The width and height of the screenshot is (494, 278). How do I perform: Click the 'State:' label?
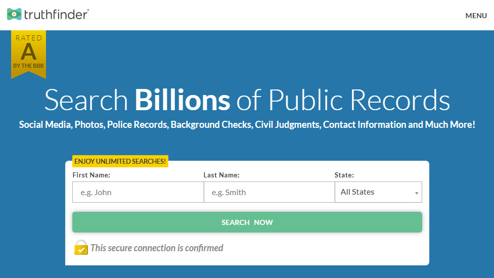[344, 175]
